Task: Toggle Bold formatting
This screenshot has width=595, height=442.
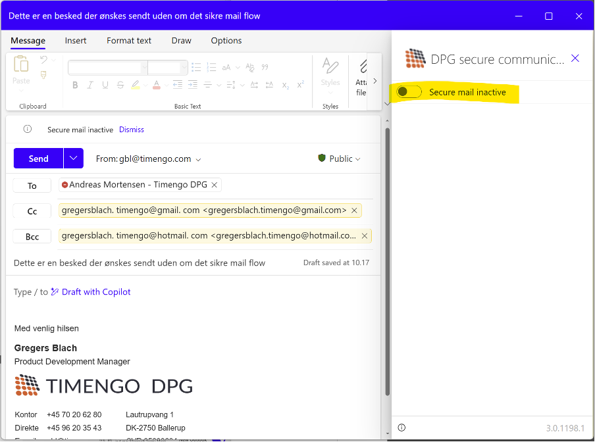Action: click(x=75, y=85)
